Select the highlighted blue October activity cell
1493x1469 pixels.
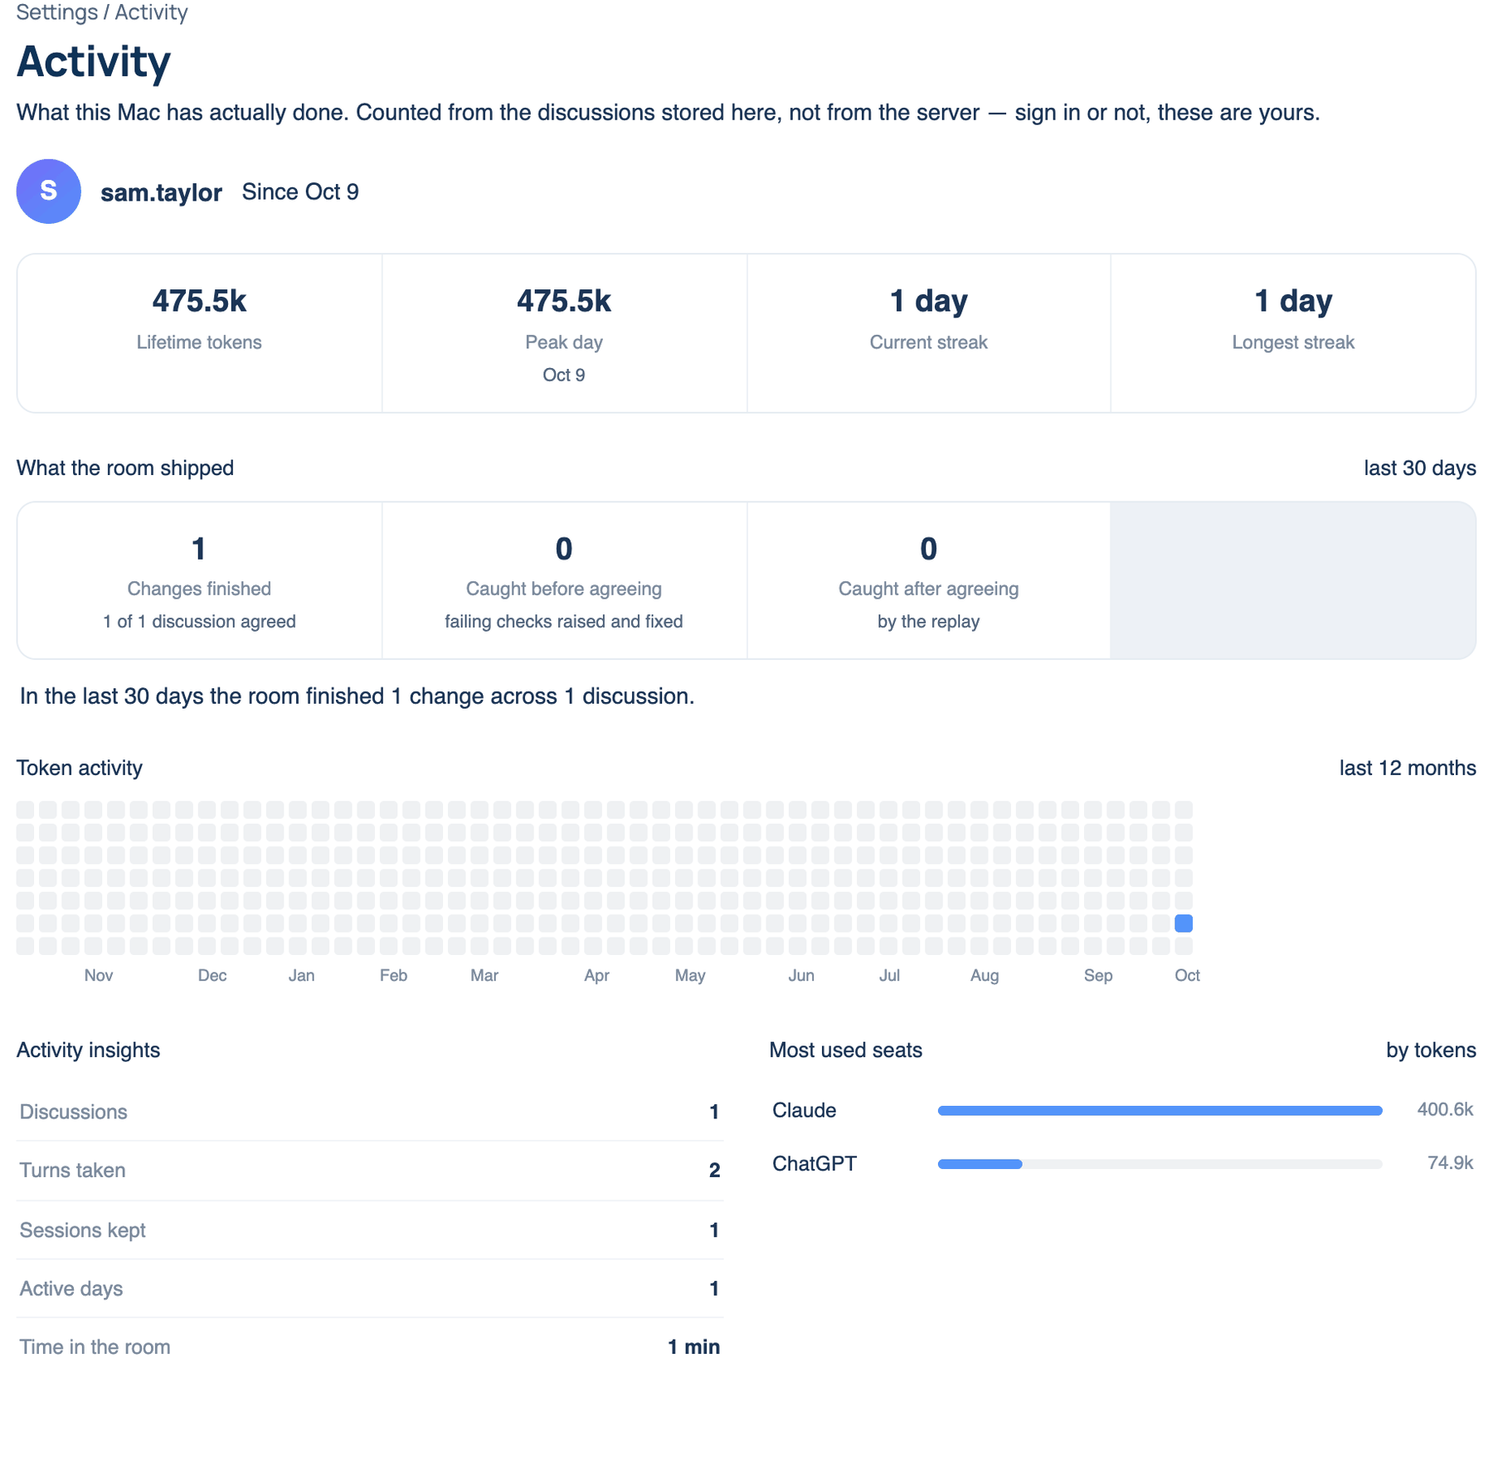tap(1184, 923)
